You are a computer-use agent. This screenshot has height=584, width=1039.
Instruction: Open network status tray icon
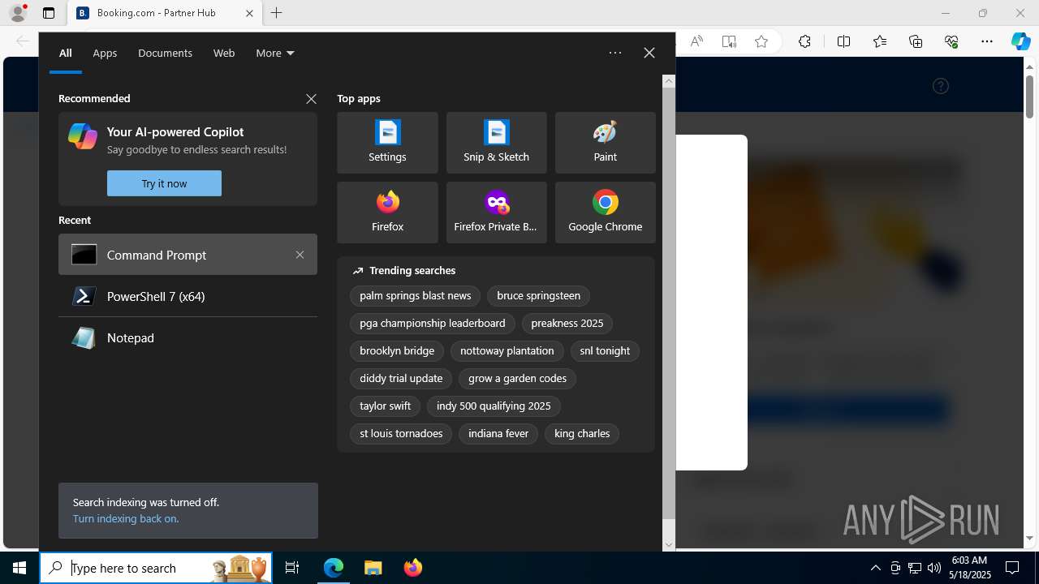(x=915, y=568)
